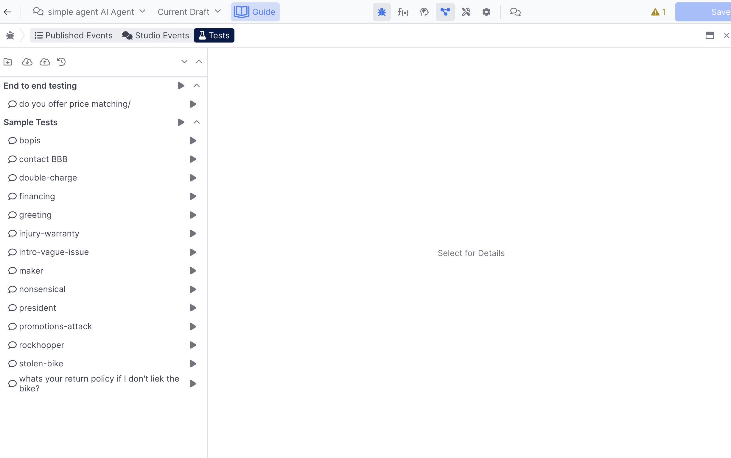Collapse the End to end testing group

coord(197,86)
